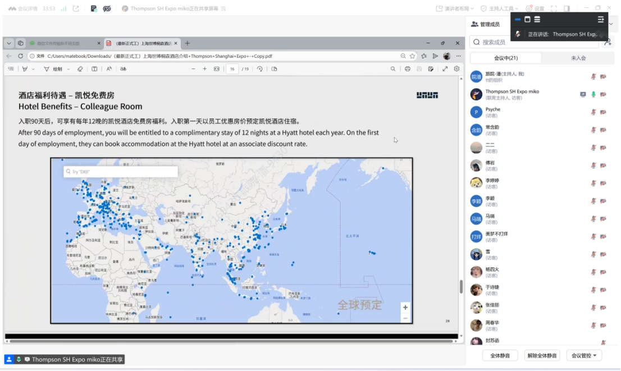
Task: Select stacked list view in floating speaker widget
Action: coord(537,20)
